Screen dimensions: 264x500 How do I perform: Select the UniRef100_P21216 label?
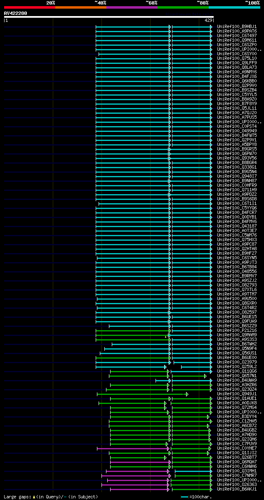(237, 330)
